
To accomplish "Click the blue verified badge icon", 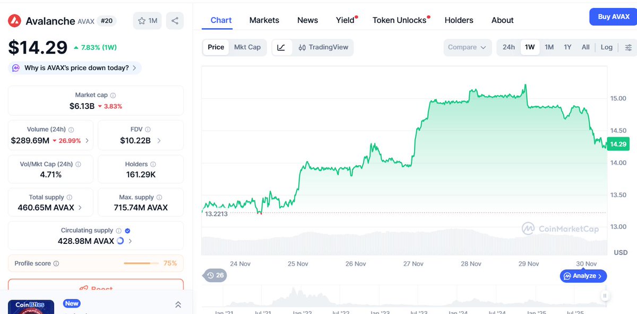I will click(x=127, y=231).
